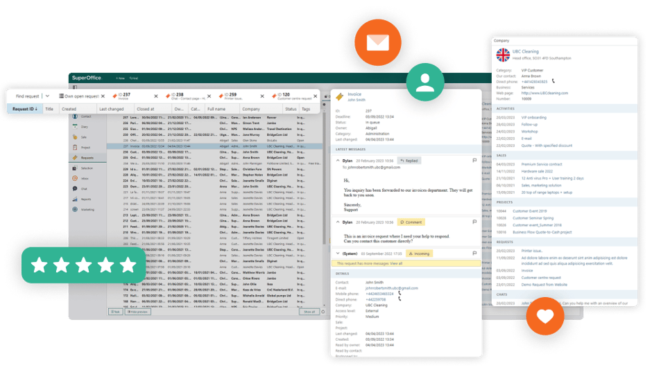Screen dimensions: 652x392
Task: Open Marketing in the sidebar
Action: coord(83,210)
